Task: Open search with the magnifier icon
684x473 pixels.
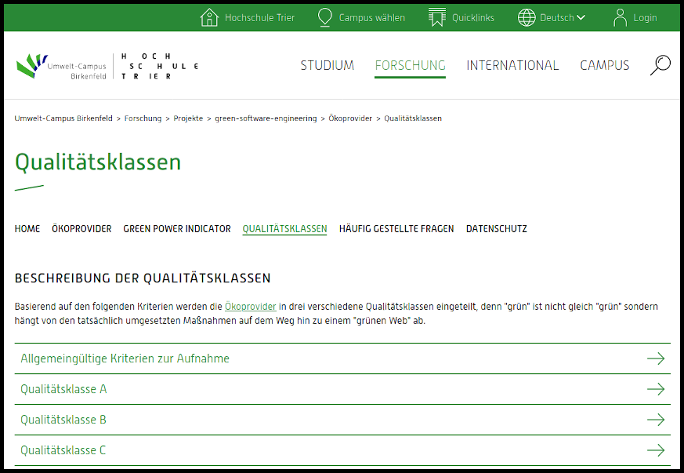Action: pos(660,65)
